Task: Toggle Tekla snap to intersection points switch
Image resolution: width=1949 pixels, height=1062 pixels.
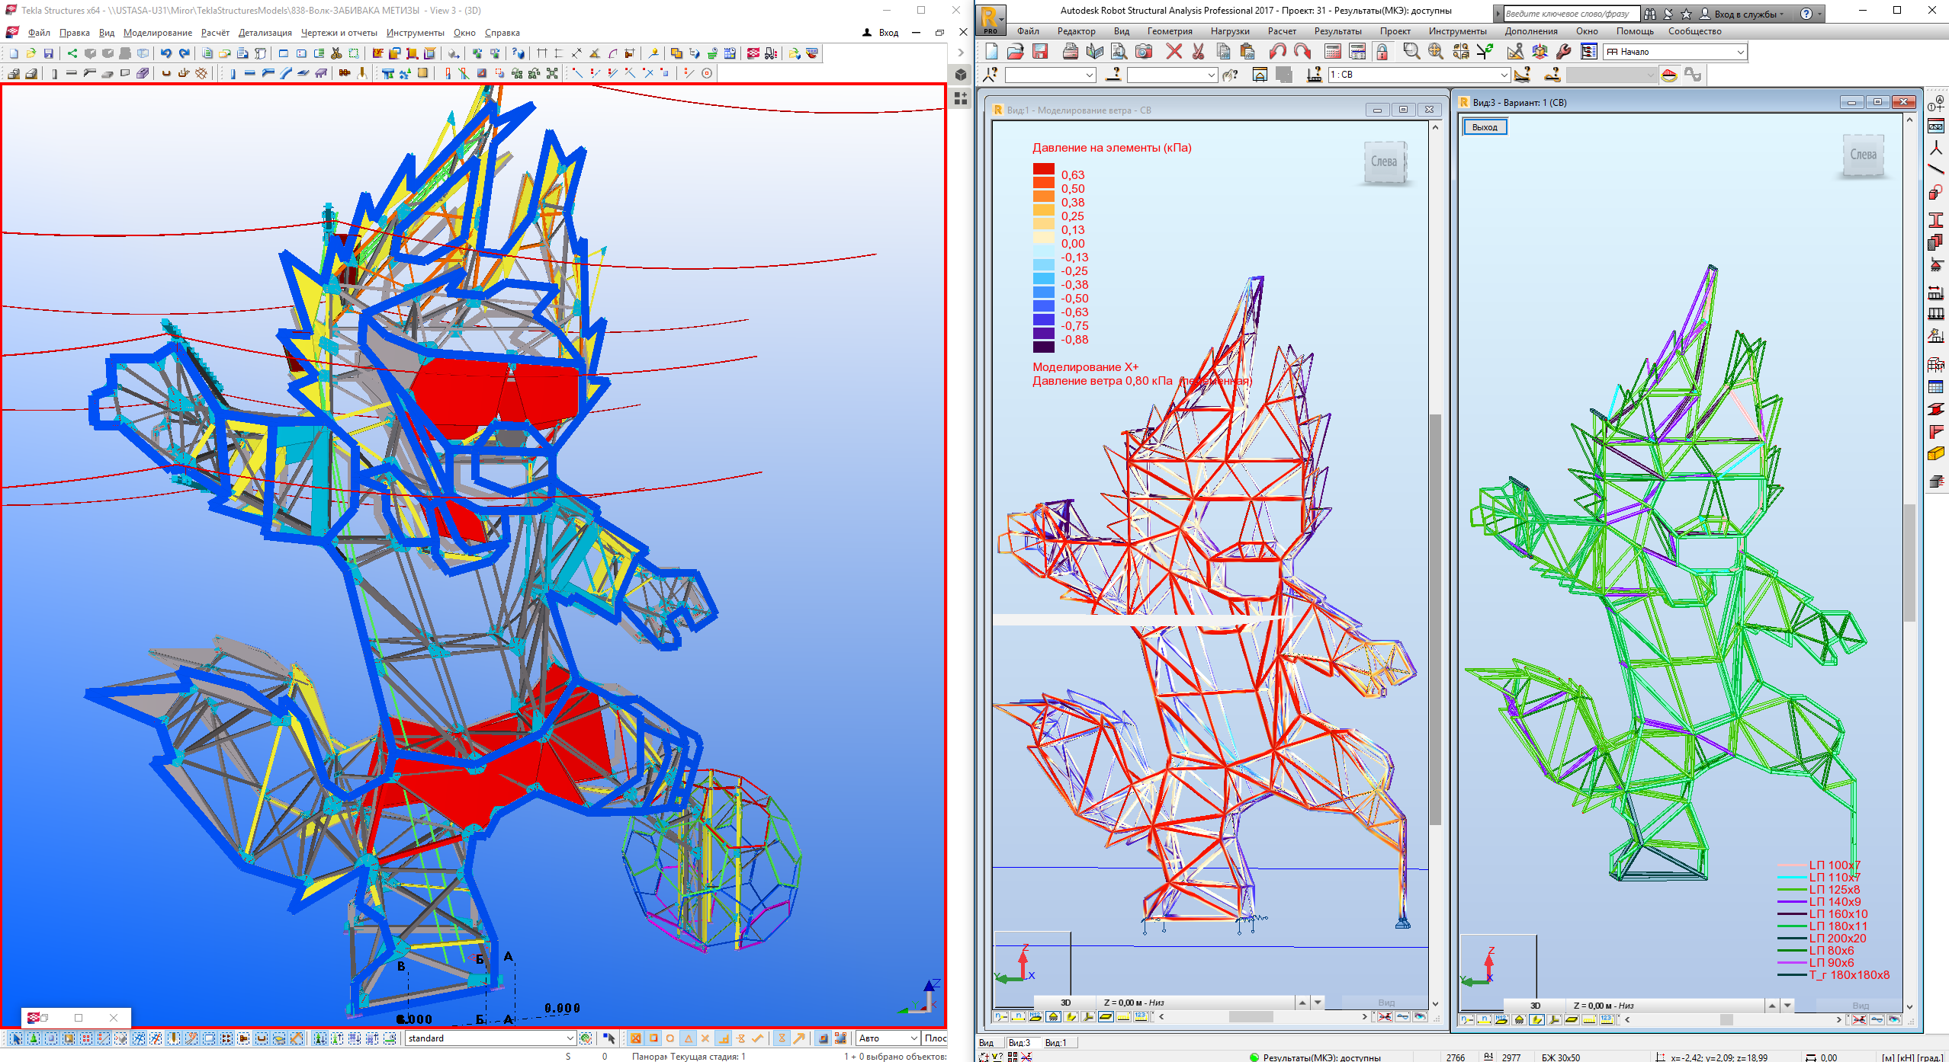Action: coord(705,1038)
